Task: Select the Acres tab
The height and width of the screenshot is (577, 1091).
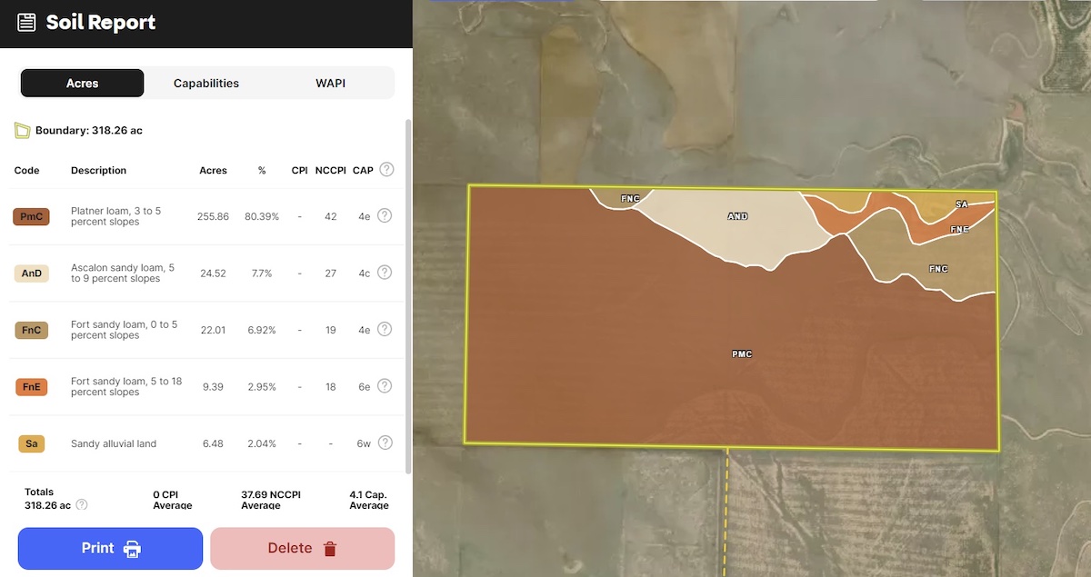Action: pos(83,84)
